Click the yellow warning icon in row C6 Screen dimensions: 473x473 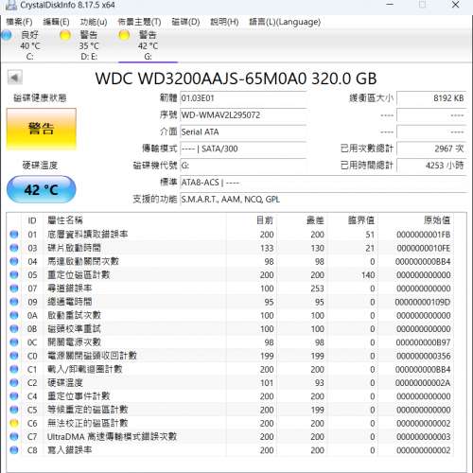tap(14, 423)
